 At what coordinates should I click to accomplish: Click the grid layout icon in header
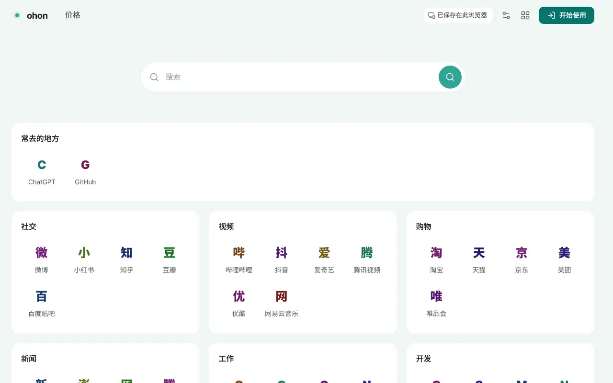pyautogui.click(x=525, y=15)
